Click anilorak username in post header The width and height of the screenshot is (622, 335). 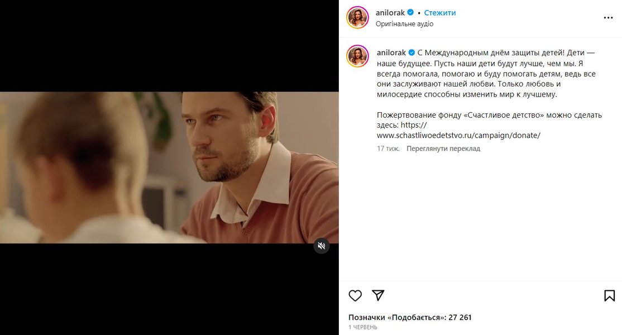[x=390, y=13]
